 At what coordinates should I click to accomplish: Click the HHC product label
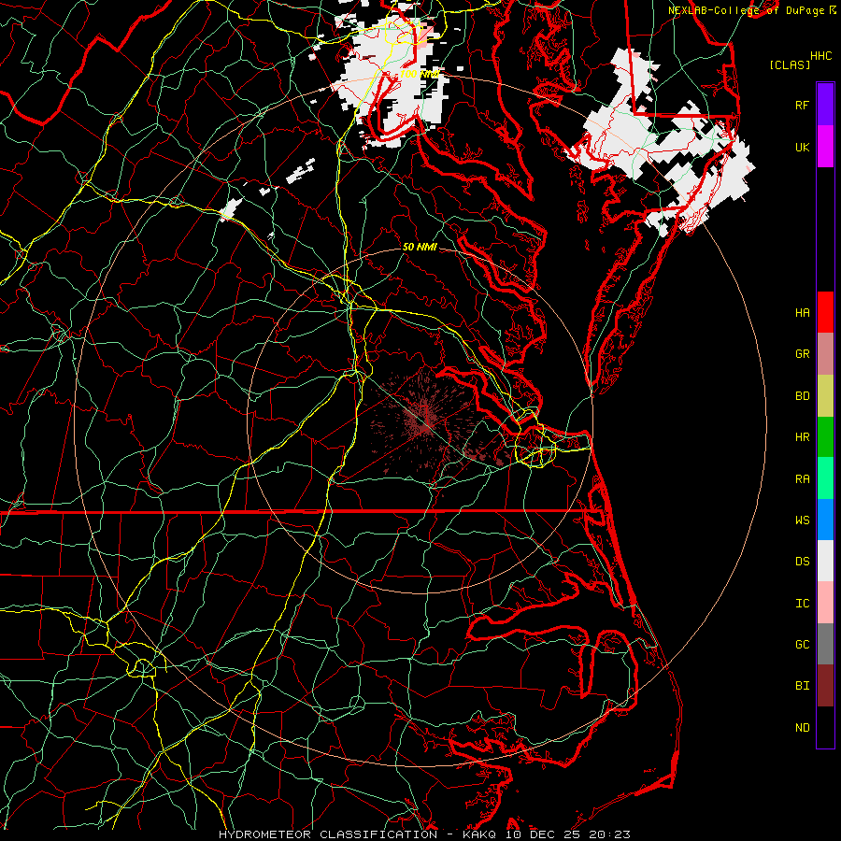(x=820, y=56)
